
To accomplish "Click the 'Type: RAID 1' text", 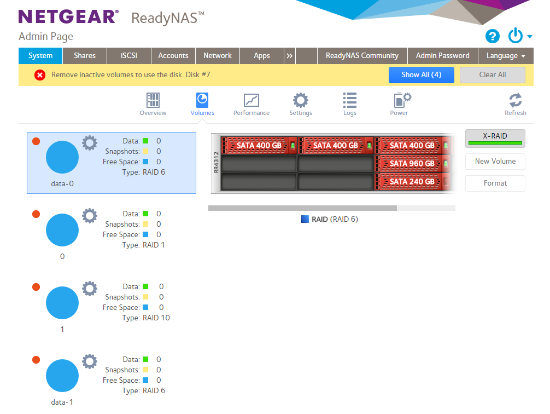I will [x=143, y=245].
